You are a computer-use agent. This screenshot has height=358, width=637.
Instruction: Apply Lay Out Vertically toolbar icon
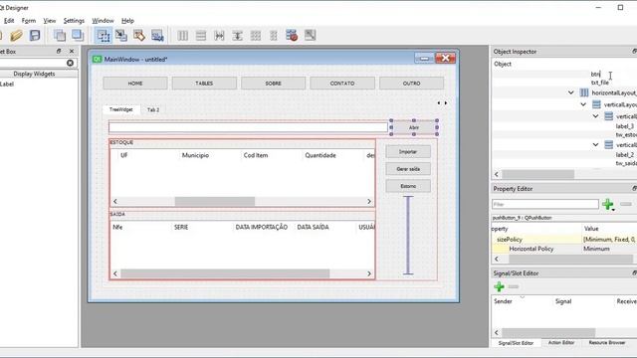[201, 36]
